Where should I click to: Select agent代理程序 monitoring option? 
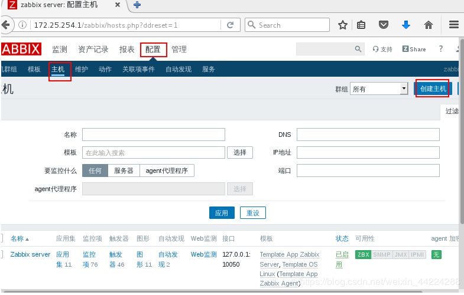(x=167, y=171)
